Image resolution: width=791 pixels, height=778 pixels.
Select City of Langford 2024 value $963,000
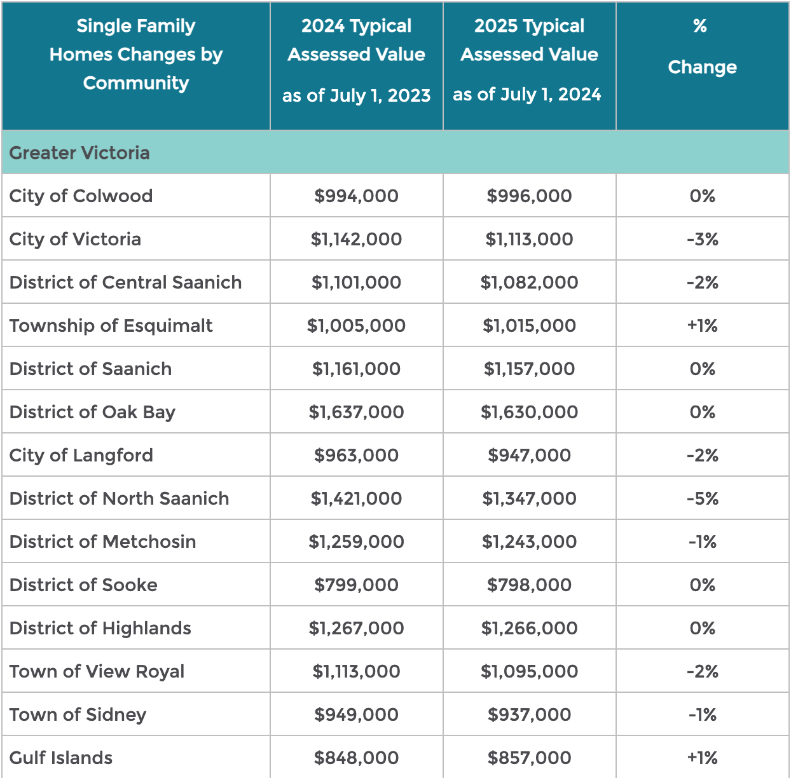click(356, 455)
